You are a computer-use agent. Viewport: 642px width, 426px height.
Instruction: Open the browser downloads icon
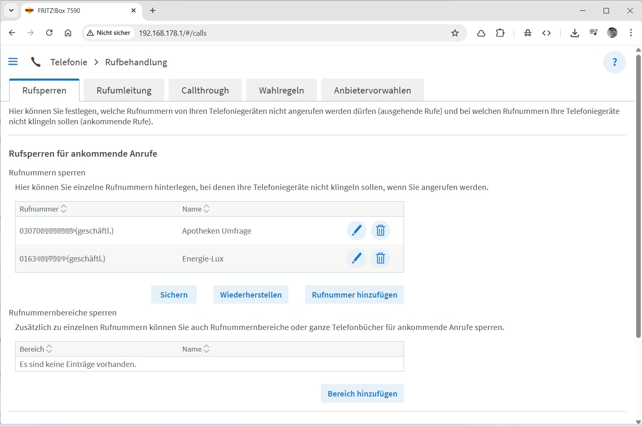tap(575, 33)
